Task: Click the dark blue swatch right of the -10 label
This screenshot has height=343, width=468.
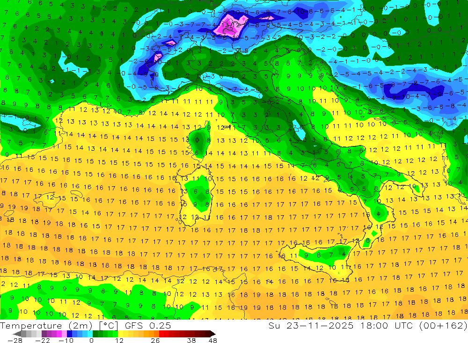Action: (x=70, y=334)
